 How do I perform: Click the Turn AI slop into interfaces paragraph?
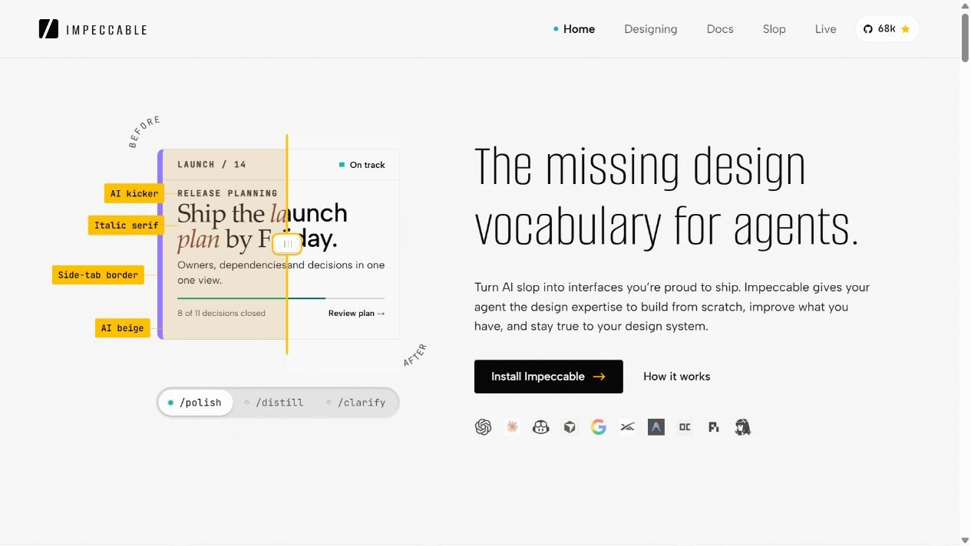[672, 307]
